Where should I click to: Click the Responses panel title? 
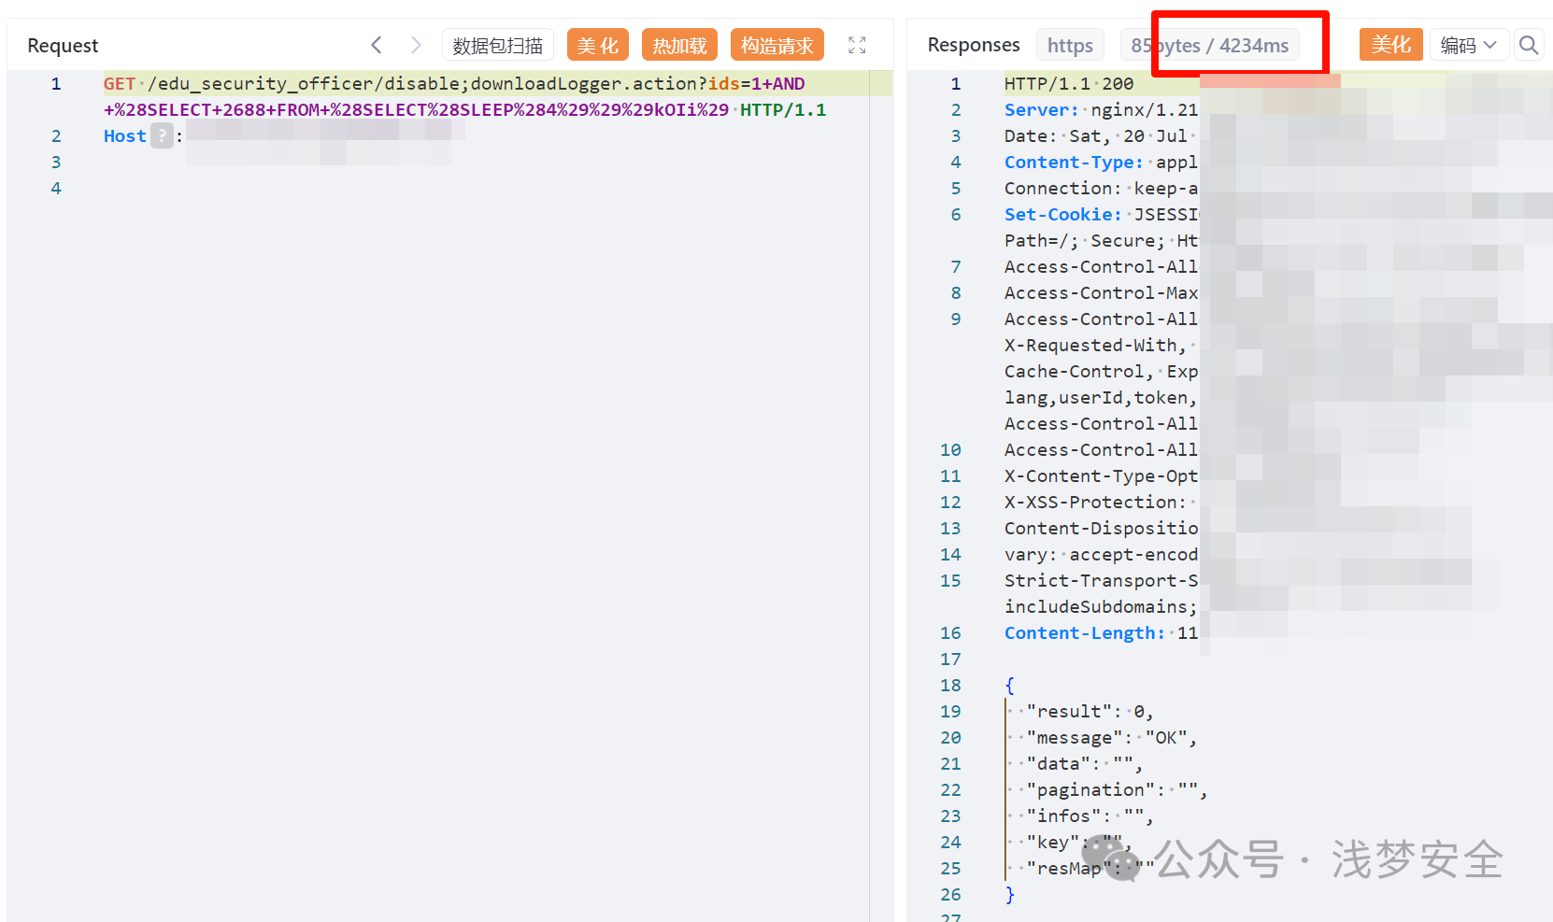pyautogui.click(x=974, y=44)
